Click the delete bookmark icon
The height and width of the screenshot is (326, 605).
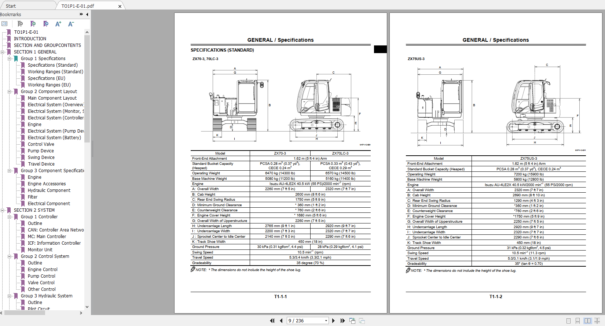tap(21, 24)
